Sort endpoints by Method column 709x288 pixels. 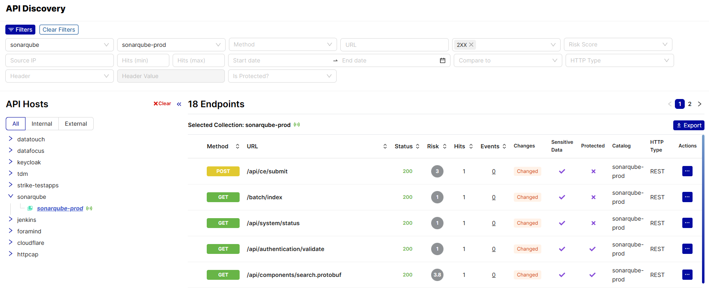(x=237, y=146)
